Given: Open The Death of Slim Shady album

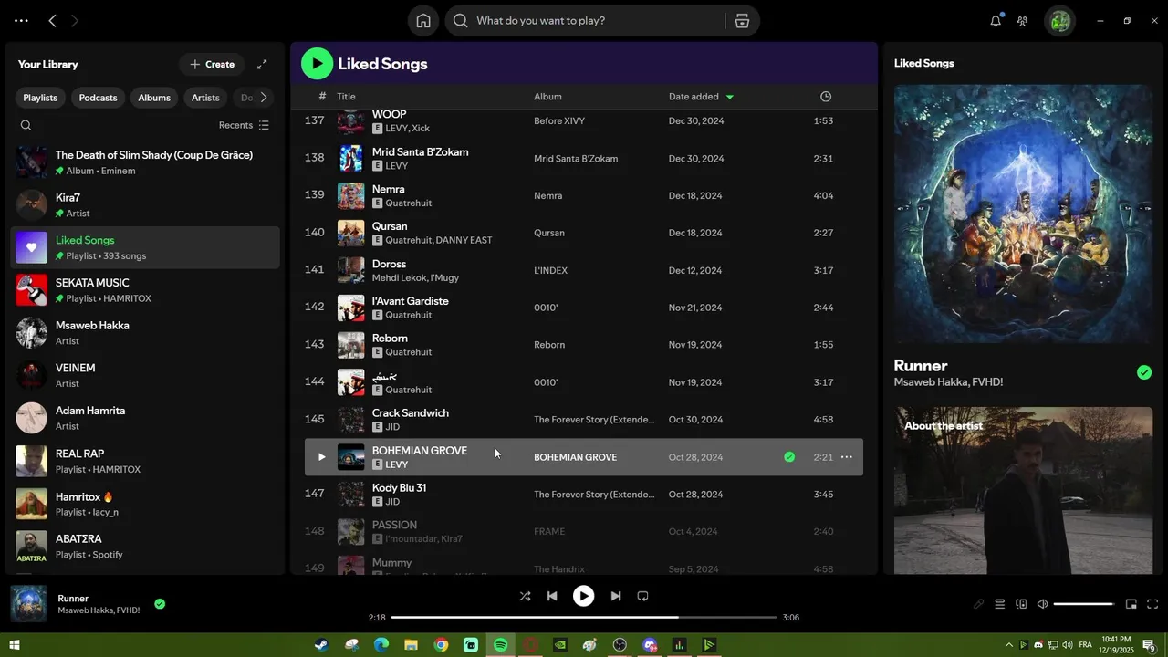Looking at the screenshot, I should [x=146, y=162].
